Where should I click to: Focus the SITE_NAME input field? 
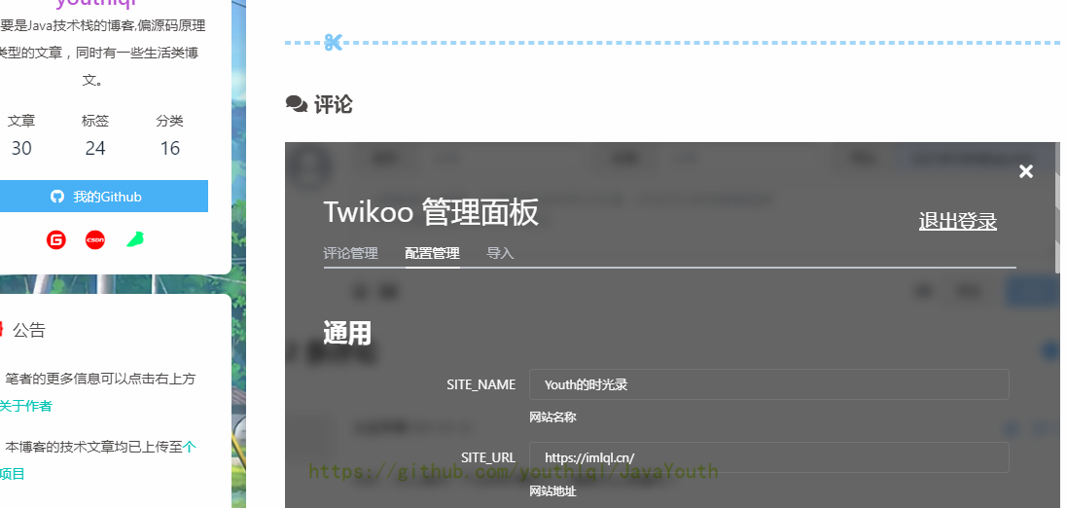point(769,384)
